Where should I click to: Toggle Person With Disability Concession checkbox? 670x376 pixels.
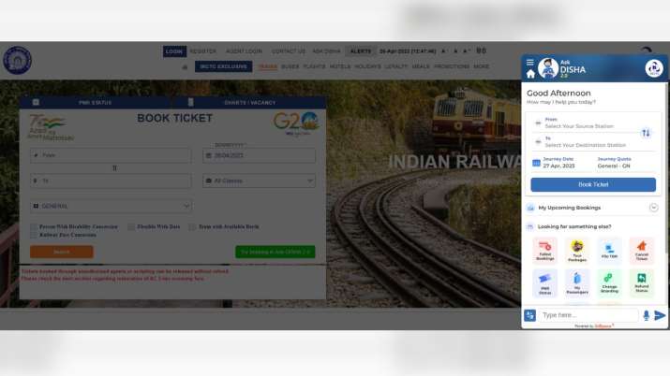[x=34, y=226]
